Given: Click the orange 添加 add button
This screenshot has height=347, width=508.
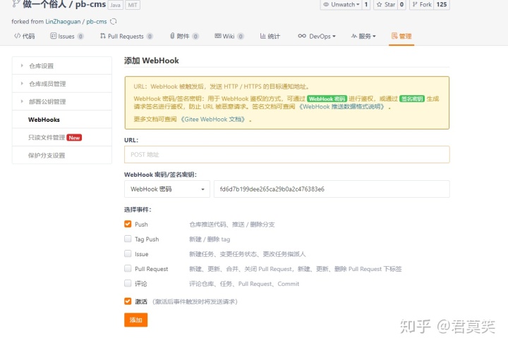Looking at the screenshot, I should (x=135, y=320).
